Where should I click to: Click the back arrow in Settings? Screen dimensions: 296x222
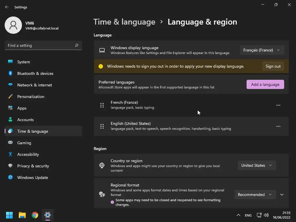coord(7,7)
